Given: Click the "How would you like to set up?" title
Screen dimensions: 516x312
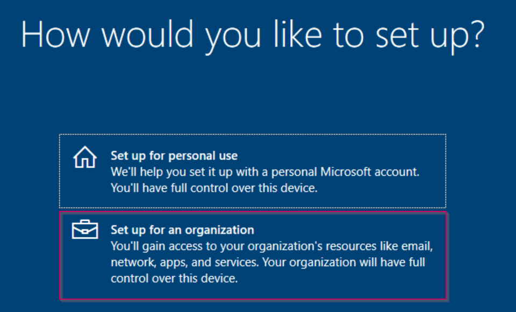Looking at the screenshot, I should (253, 35).
